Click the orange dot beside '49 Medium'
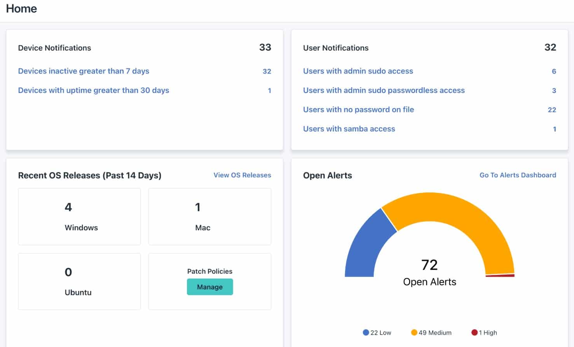The height and width of the screenshot is (347, 574). click(x=414, y=333)
